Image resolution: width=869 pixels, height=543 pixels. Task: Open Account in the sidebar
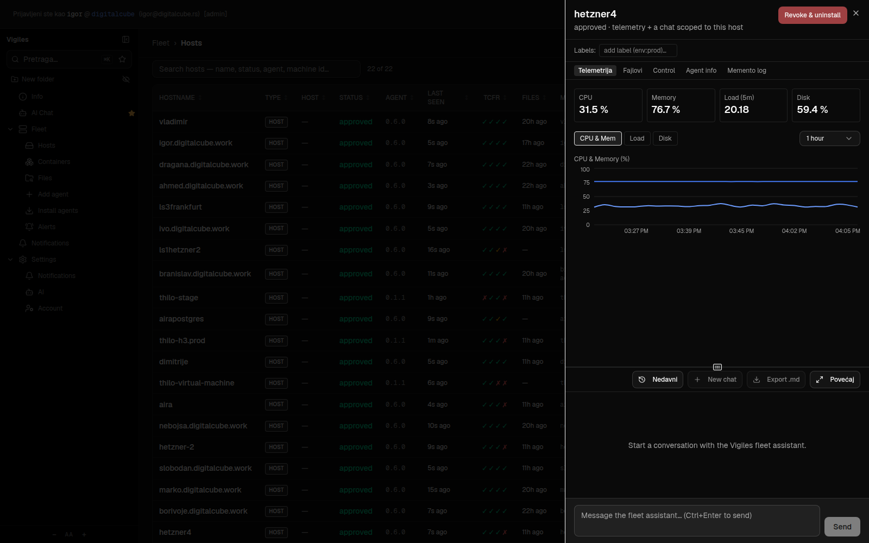click(50, 308)
